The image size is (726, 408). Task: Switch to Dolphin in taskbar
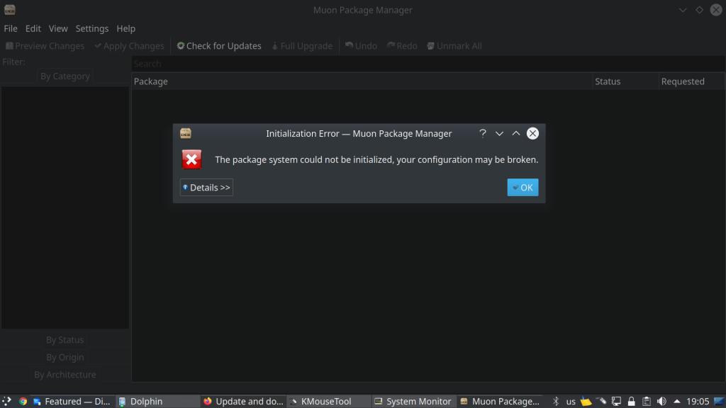146,401
